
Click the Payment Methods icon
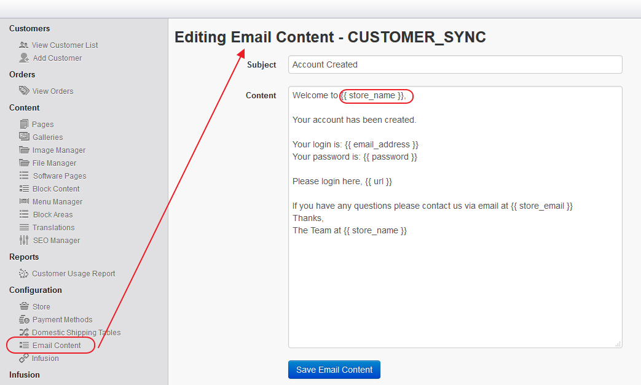[x=24, y=319]
